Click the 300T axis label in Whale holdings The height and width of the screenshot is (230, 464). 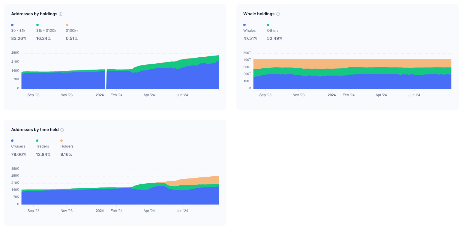(247, 67)
